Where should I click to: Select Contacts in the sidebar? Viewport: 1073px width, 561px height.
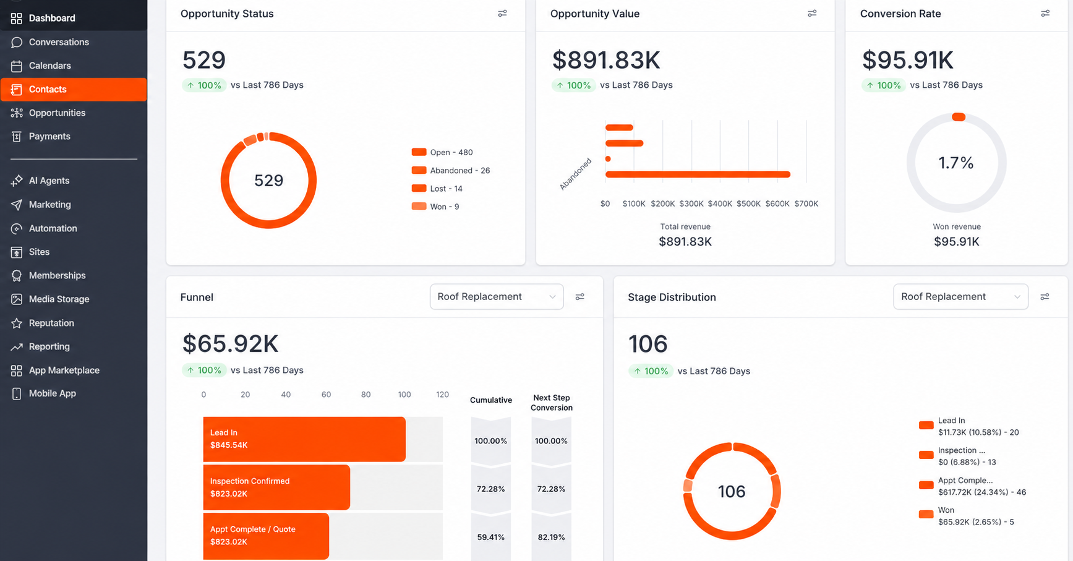pyautogui.click(x=74, y=89)
